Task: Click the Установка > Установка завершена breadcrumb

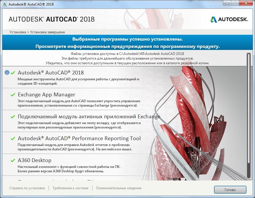Action: click(37, 32)
